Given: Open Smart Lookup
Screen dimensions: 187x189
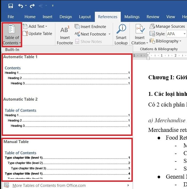Looking at the screenshot, I should pos(121,34).
